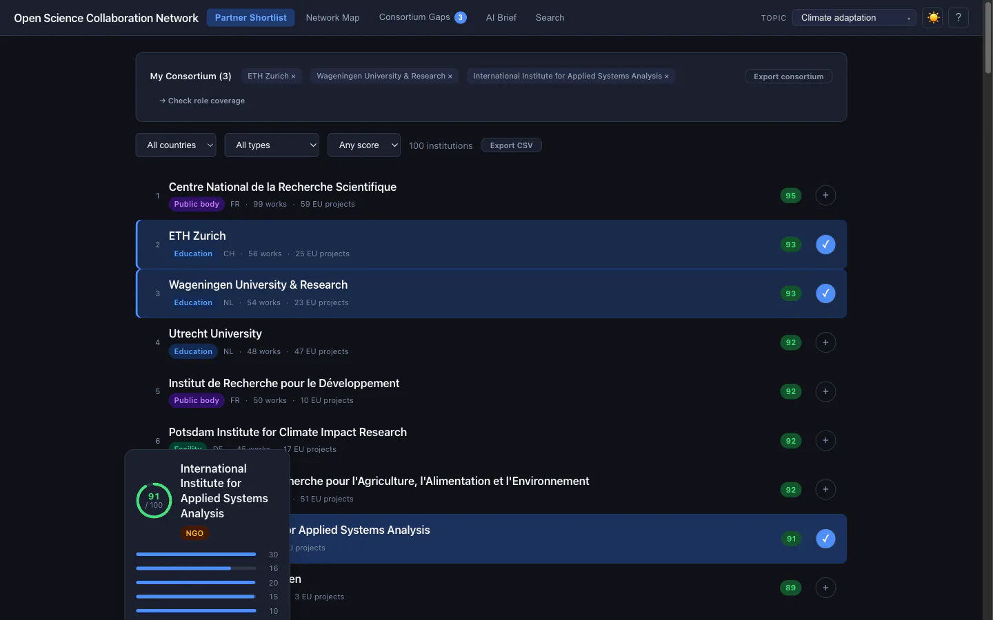Remove International Institute for Applied Systems Analysis chip
The image size is (993, 620).
click(666, 76)
